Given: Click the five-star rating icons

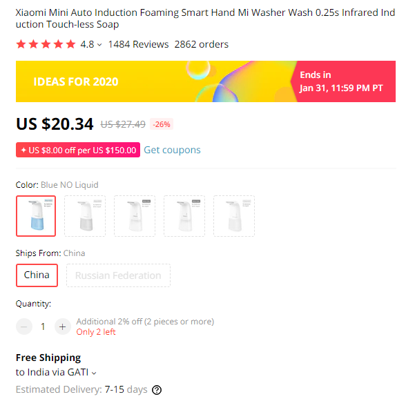Looking at the screenshot, I should click(x=46, y=44).
